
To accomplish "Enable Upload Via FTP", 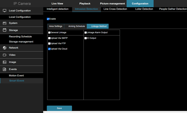I will click(x=49, y=43).
